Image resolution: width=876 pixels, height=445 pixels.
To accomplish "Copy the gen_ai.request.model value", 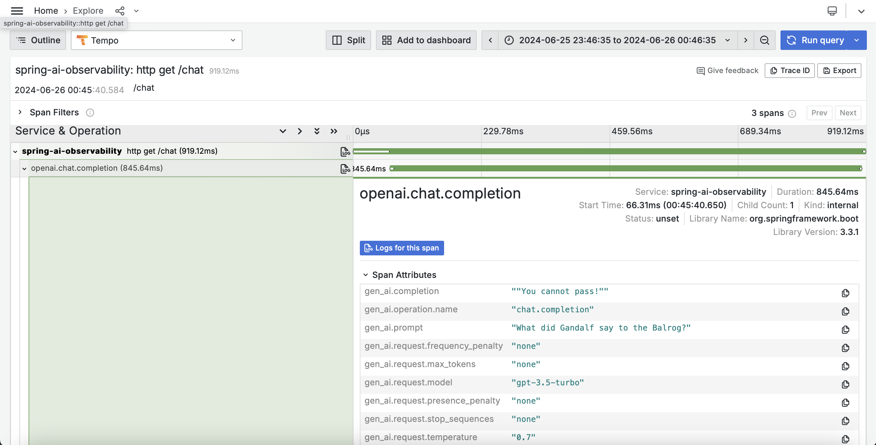I will [845, 384].
